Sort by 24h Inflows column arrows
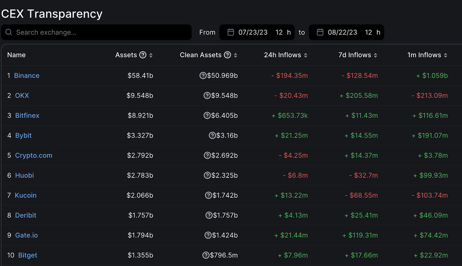462x266 pixels. coord(306,55)
